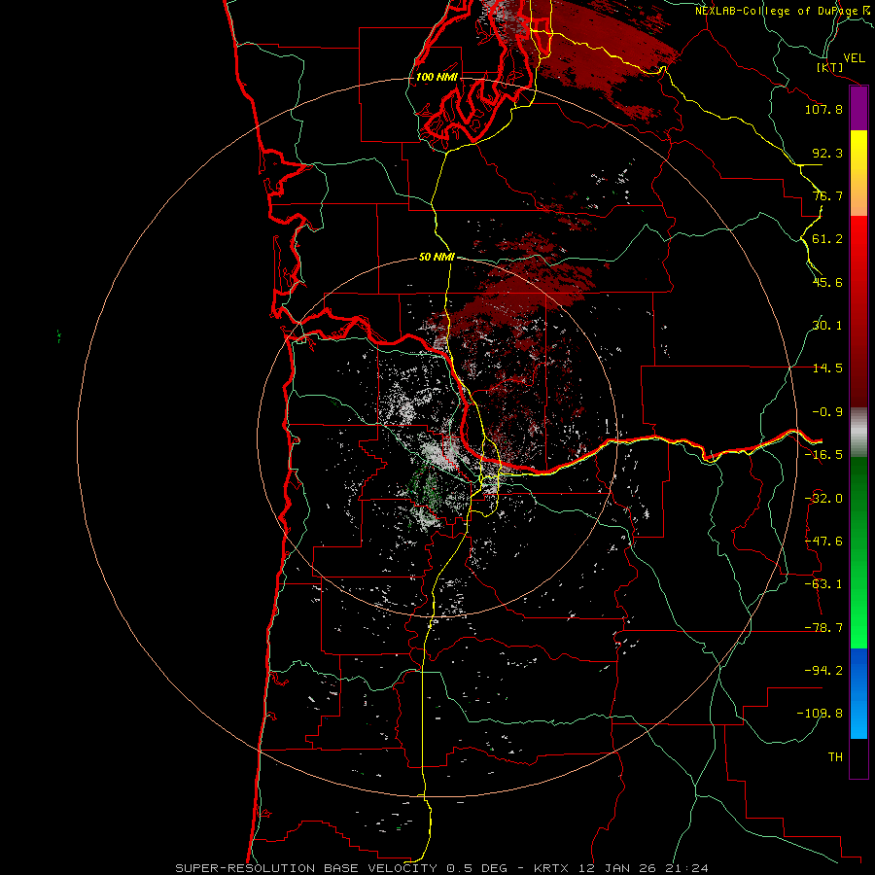Click the [KT] units label
Viewport: 875px width, 875px height.
(830, 67)
